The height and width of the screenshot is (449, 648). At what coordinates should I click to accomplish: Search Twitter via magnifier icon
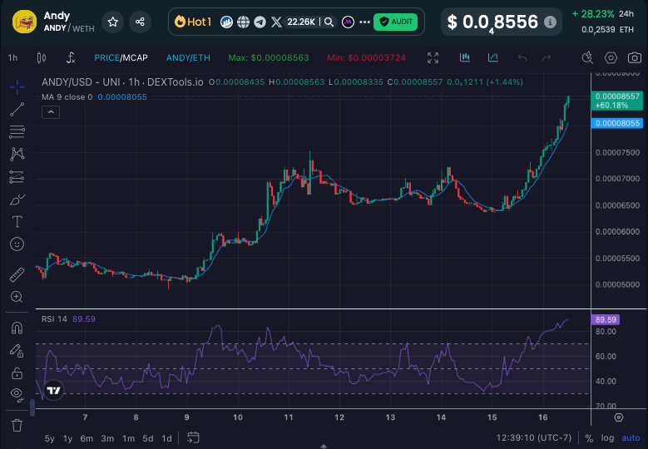[x=329, y=22]
